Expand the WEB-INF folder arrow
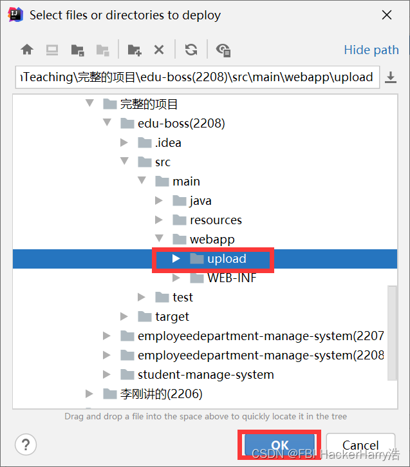410x467 pixels. (x=176, y=278)
